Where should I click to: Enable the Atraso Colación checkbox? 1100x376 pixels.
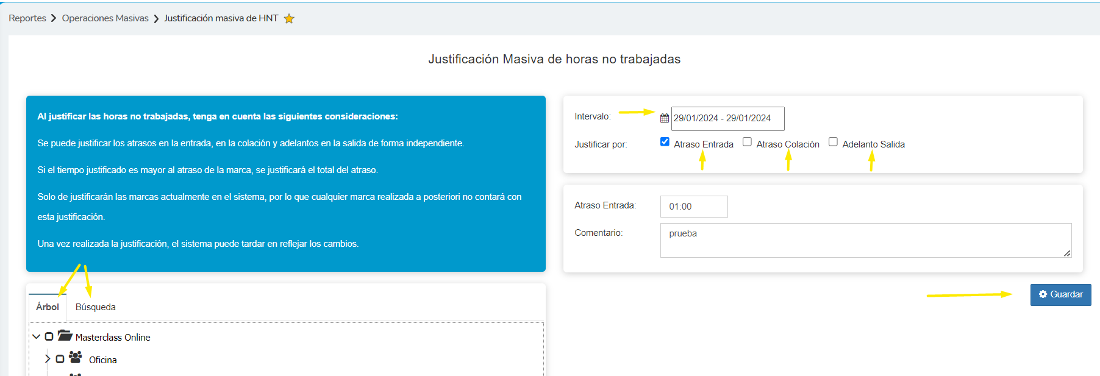747,142
